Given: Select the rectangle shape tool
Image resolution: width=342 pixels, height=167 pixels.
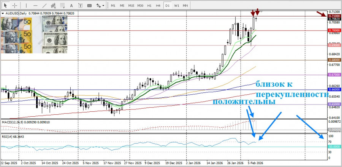Looking at the screenshot, I should tap(90, 5).
